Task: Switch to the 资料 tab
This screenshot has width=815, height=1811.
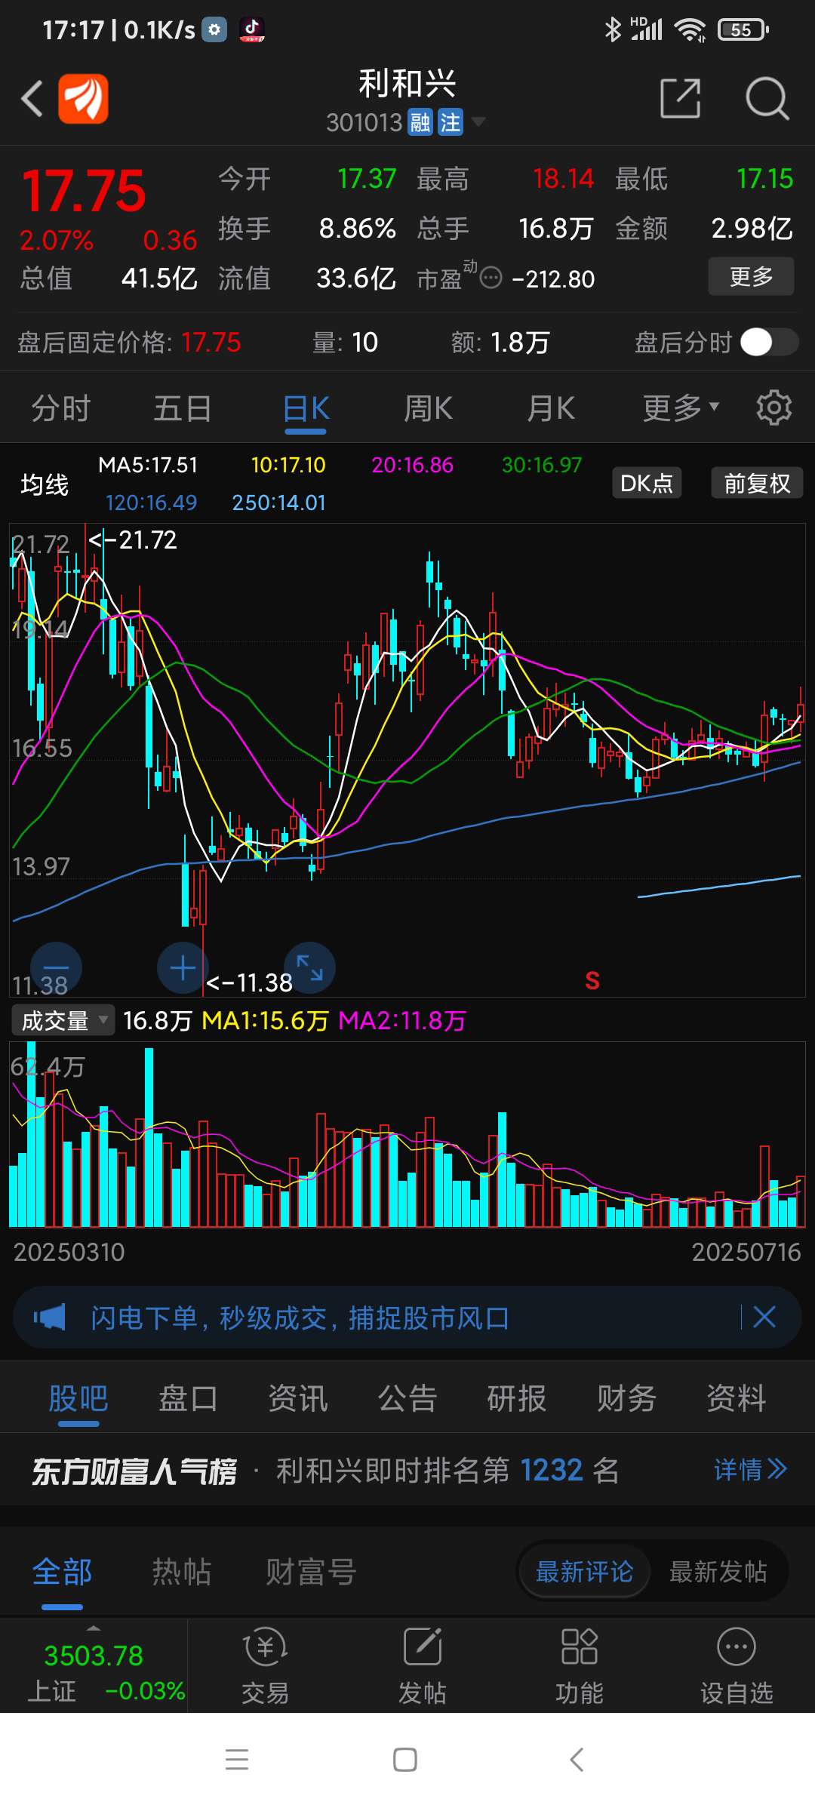Action: coord(737,1398)
